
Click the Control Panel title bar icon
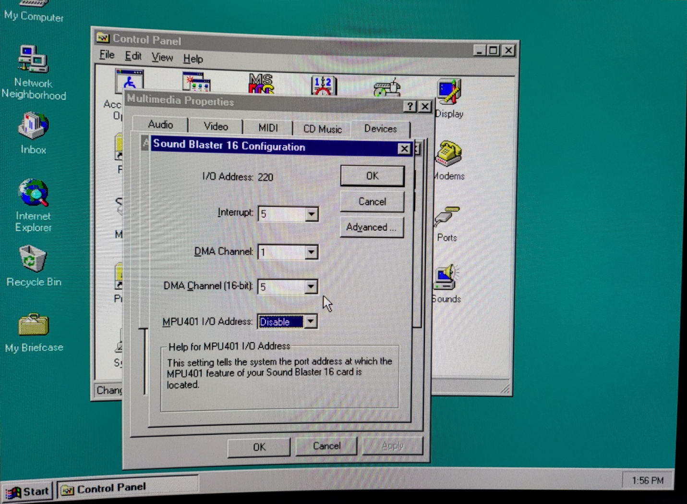pyautogui.click(x=102, y=37)
